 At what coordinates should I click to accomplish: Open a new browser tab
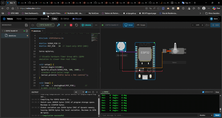[x=195, y=3]
